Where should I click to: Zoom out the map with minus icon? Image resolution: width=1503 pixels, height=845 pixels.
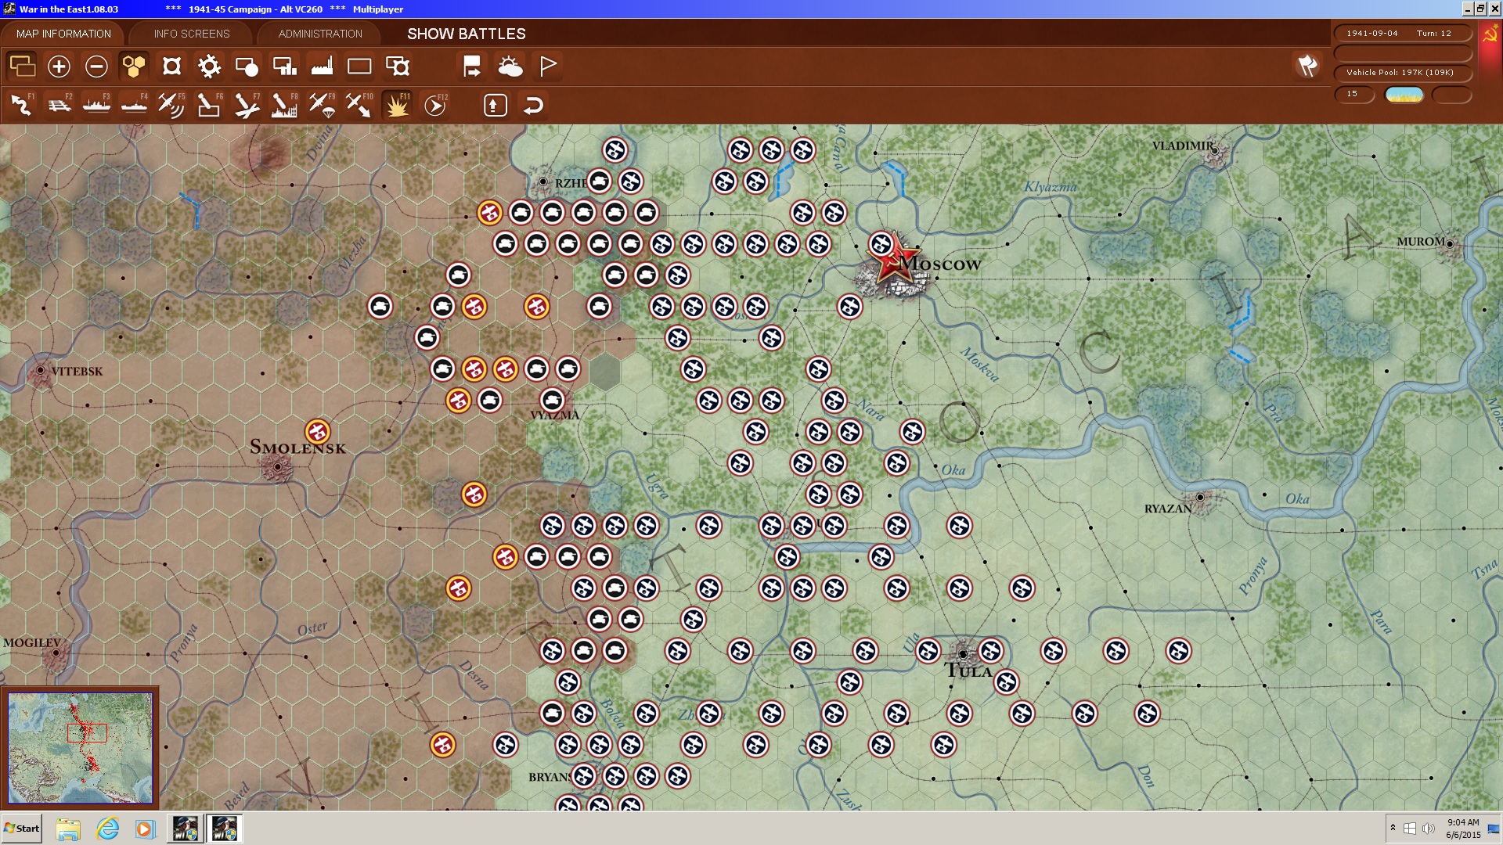[96, 67]
